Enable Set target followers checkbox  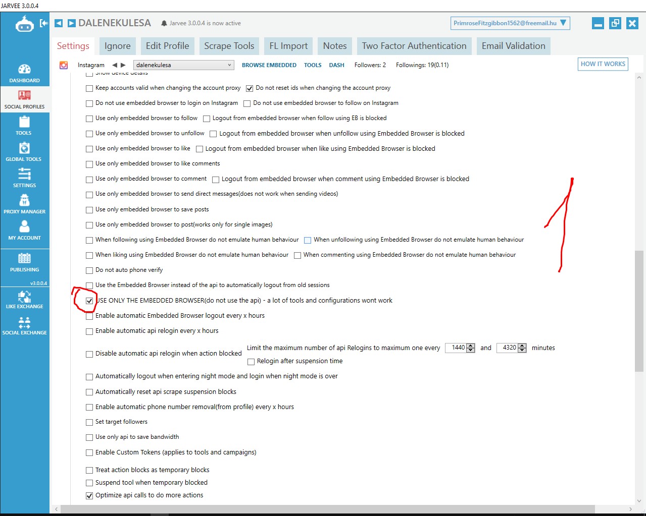[x=89, y=422]
